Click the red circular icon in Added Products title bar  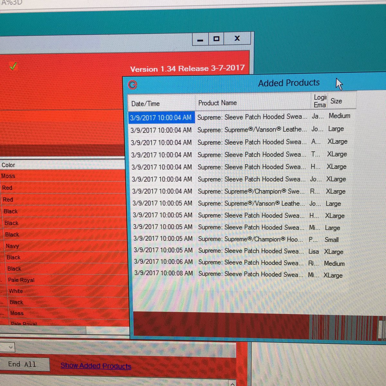tap(133, 85)
